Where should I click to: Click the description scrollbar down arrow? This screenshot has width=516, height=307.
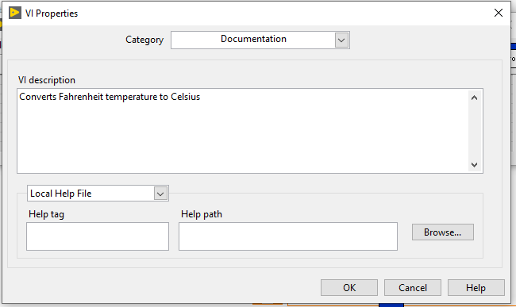474,165
